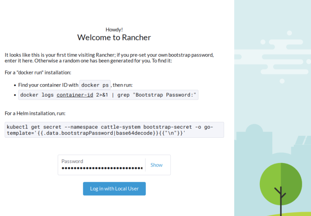This screenshot has width=311, height=216.
Task: Click the kubectl get secret command block
Action: point(114,130)
